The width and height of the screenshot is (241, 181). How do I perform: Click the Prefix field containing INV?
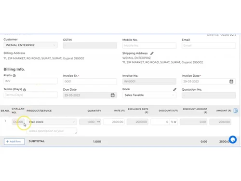(x=30, y=81)
